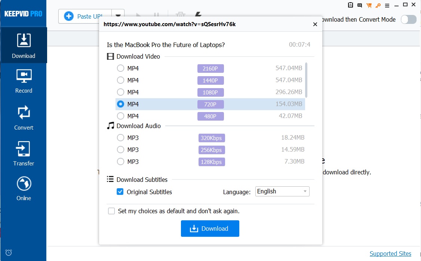
Task: Click the 256Kbps bitrate badge
Action: click(x=212, y=150)
